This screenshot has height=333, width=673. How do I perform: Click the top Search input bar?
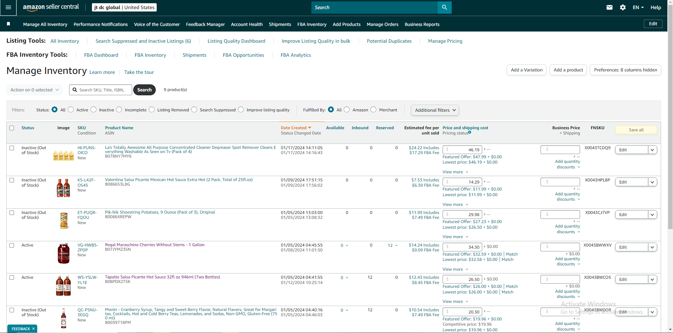[375, 7]
